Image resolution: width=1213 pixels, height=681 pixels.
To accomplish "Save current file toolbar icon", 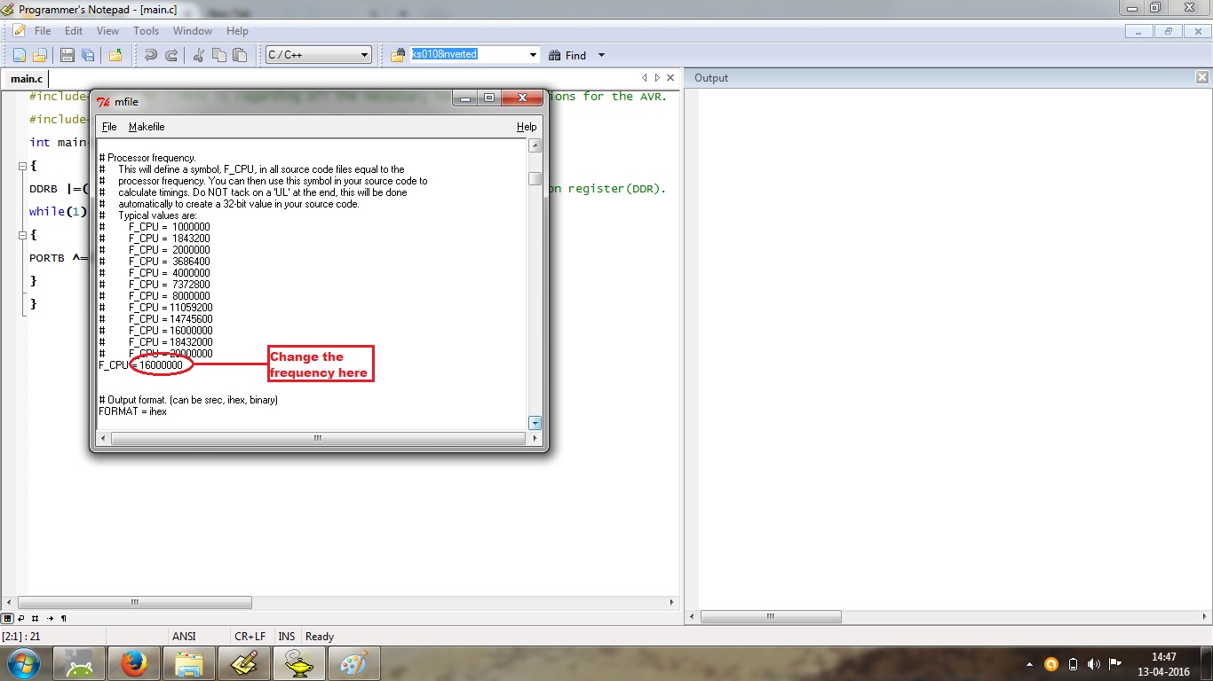I will tap(67, 55).
